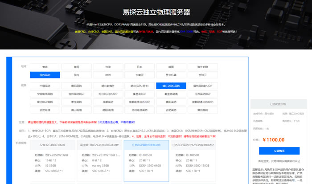This screenshot has width=312, height=184.
Task: Select the 常州高防 line
Action: tap(202, 110)
